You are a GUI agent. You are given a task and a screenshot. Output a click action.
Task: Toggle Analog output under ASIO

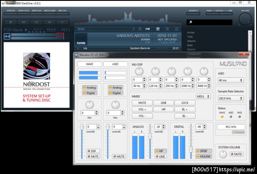tap(115, 88)
